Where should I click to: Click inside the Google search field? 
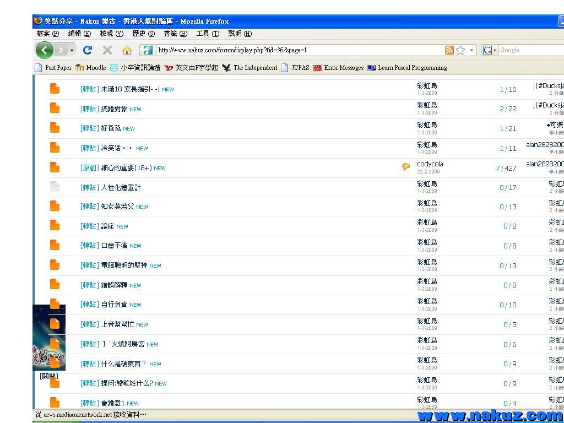click(529, 50)
